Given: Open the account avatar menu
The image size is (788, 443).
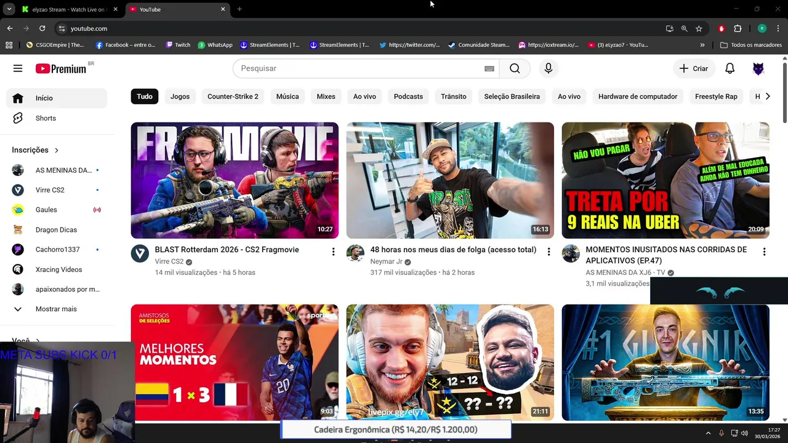Looking at the screenshot, I should coord(758,68).
